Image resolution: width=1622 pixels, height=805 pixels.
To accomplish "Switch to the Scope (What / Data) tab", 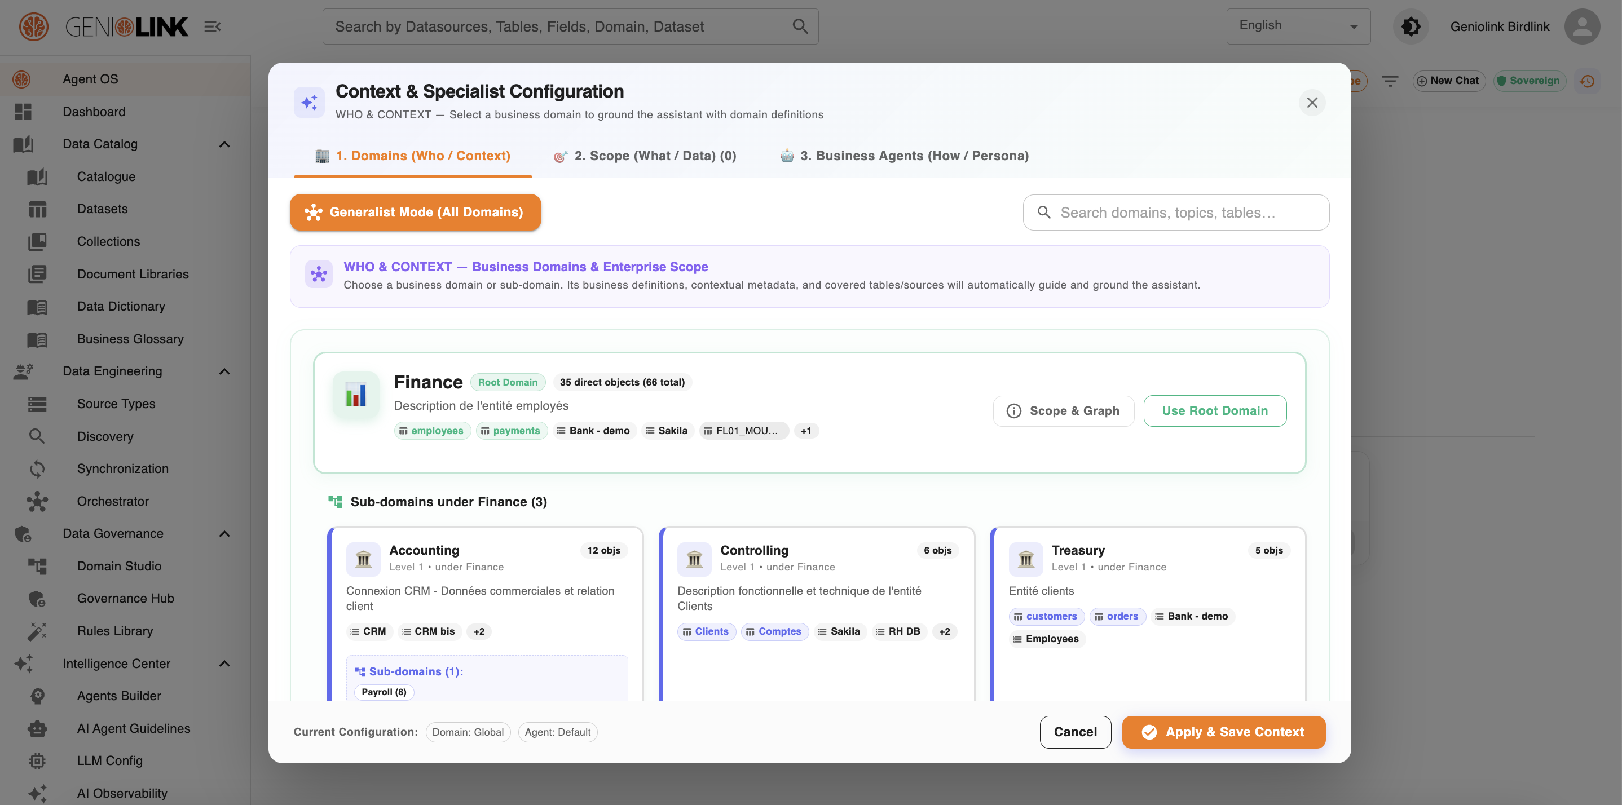I will pos(645,156).
